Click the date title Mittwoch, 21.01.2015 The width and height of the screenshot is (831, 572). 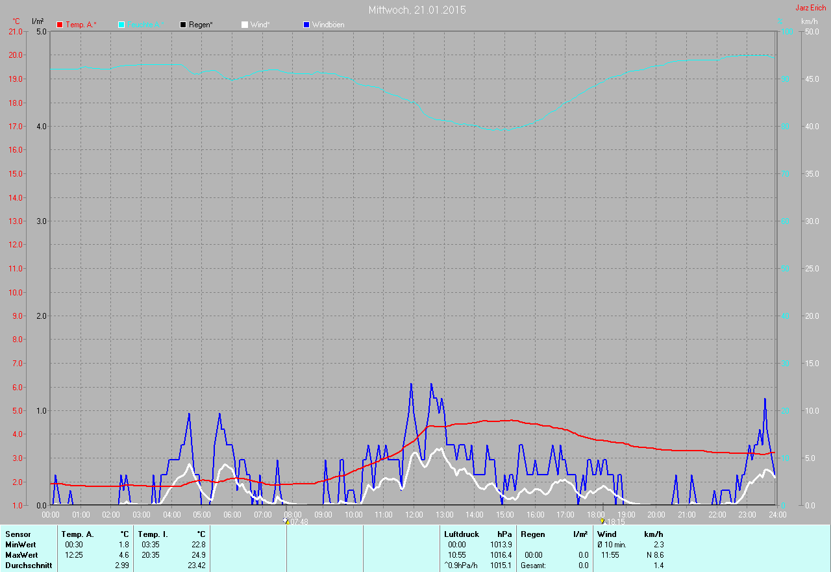pyautogui.click(x=417, y=10)
